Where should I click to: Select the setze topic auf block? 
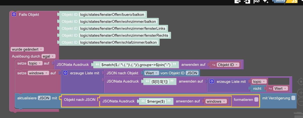(22, 64)
